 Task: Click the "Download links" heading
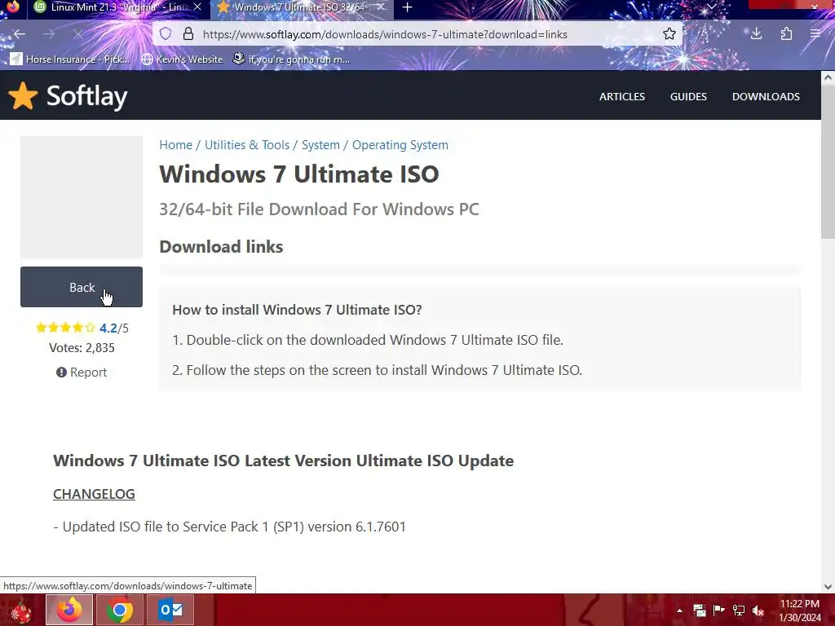pos(221,246)
